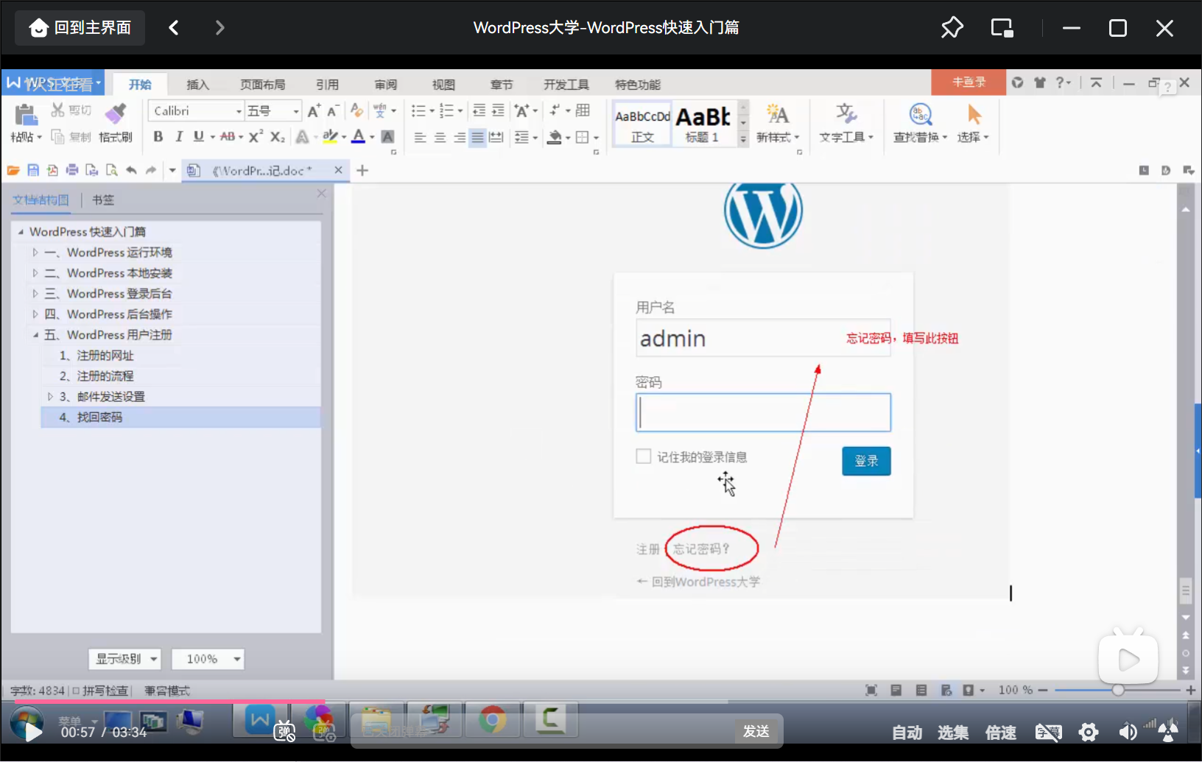
Task: Click the 密码 password input field
Action: tap(763, 412)
